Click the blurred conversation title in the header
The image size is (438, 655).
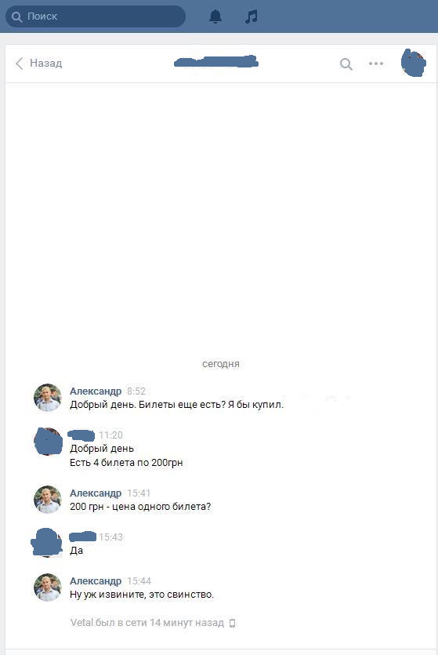215,62
